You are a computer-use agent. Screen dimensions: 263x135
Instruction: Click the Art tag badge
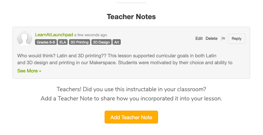coord(116,42)
